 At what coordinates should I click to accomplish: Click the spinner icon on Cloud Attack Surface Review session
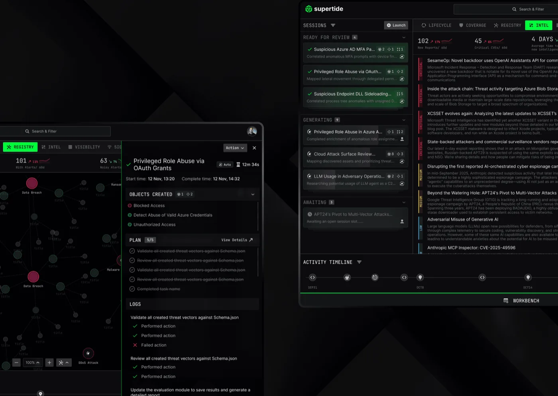(x=310, y=154)
